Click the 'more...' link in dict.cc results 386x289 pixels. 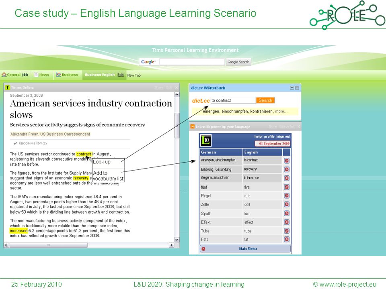click(x=281, y=111)
